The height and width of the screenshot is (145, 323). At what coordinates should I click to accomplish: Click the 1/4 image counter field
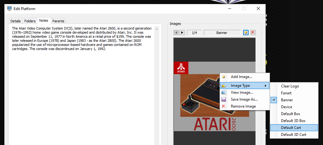(x=194, y=33)
